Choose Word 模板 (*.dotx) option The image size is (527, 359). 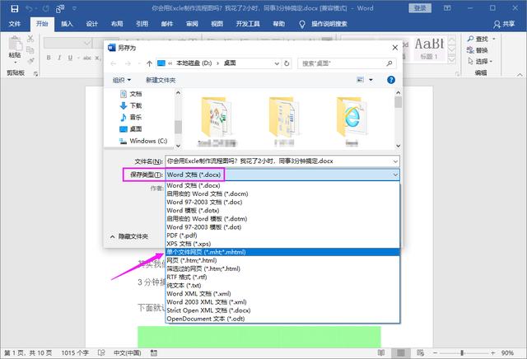(282, 211)
